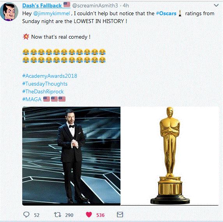Open the photo of man in tuxedo
Screen dimensions: 223x222
point(71,156)
